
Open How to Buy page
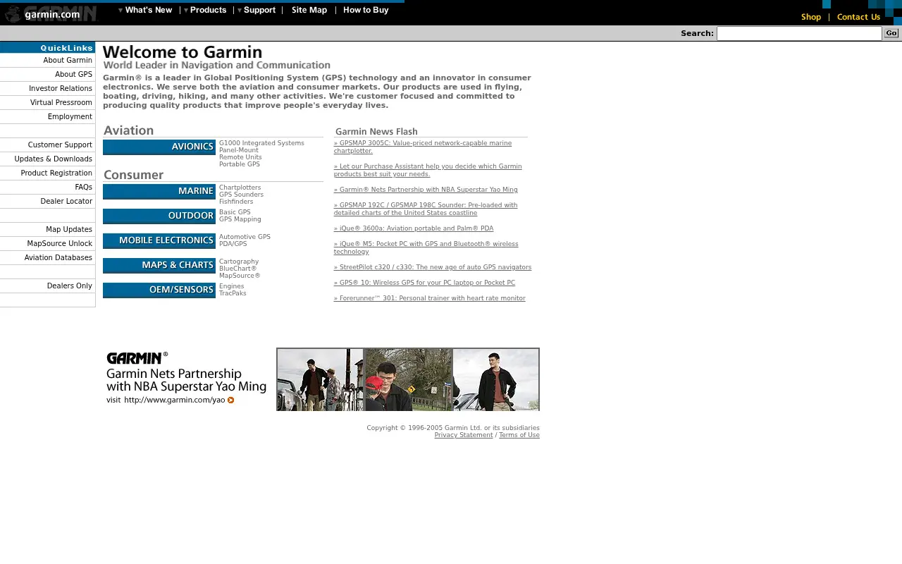point(366,10)
